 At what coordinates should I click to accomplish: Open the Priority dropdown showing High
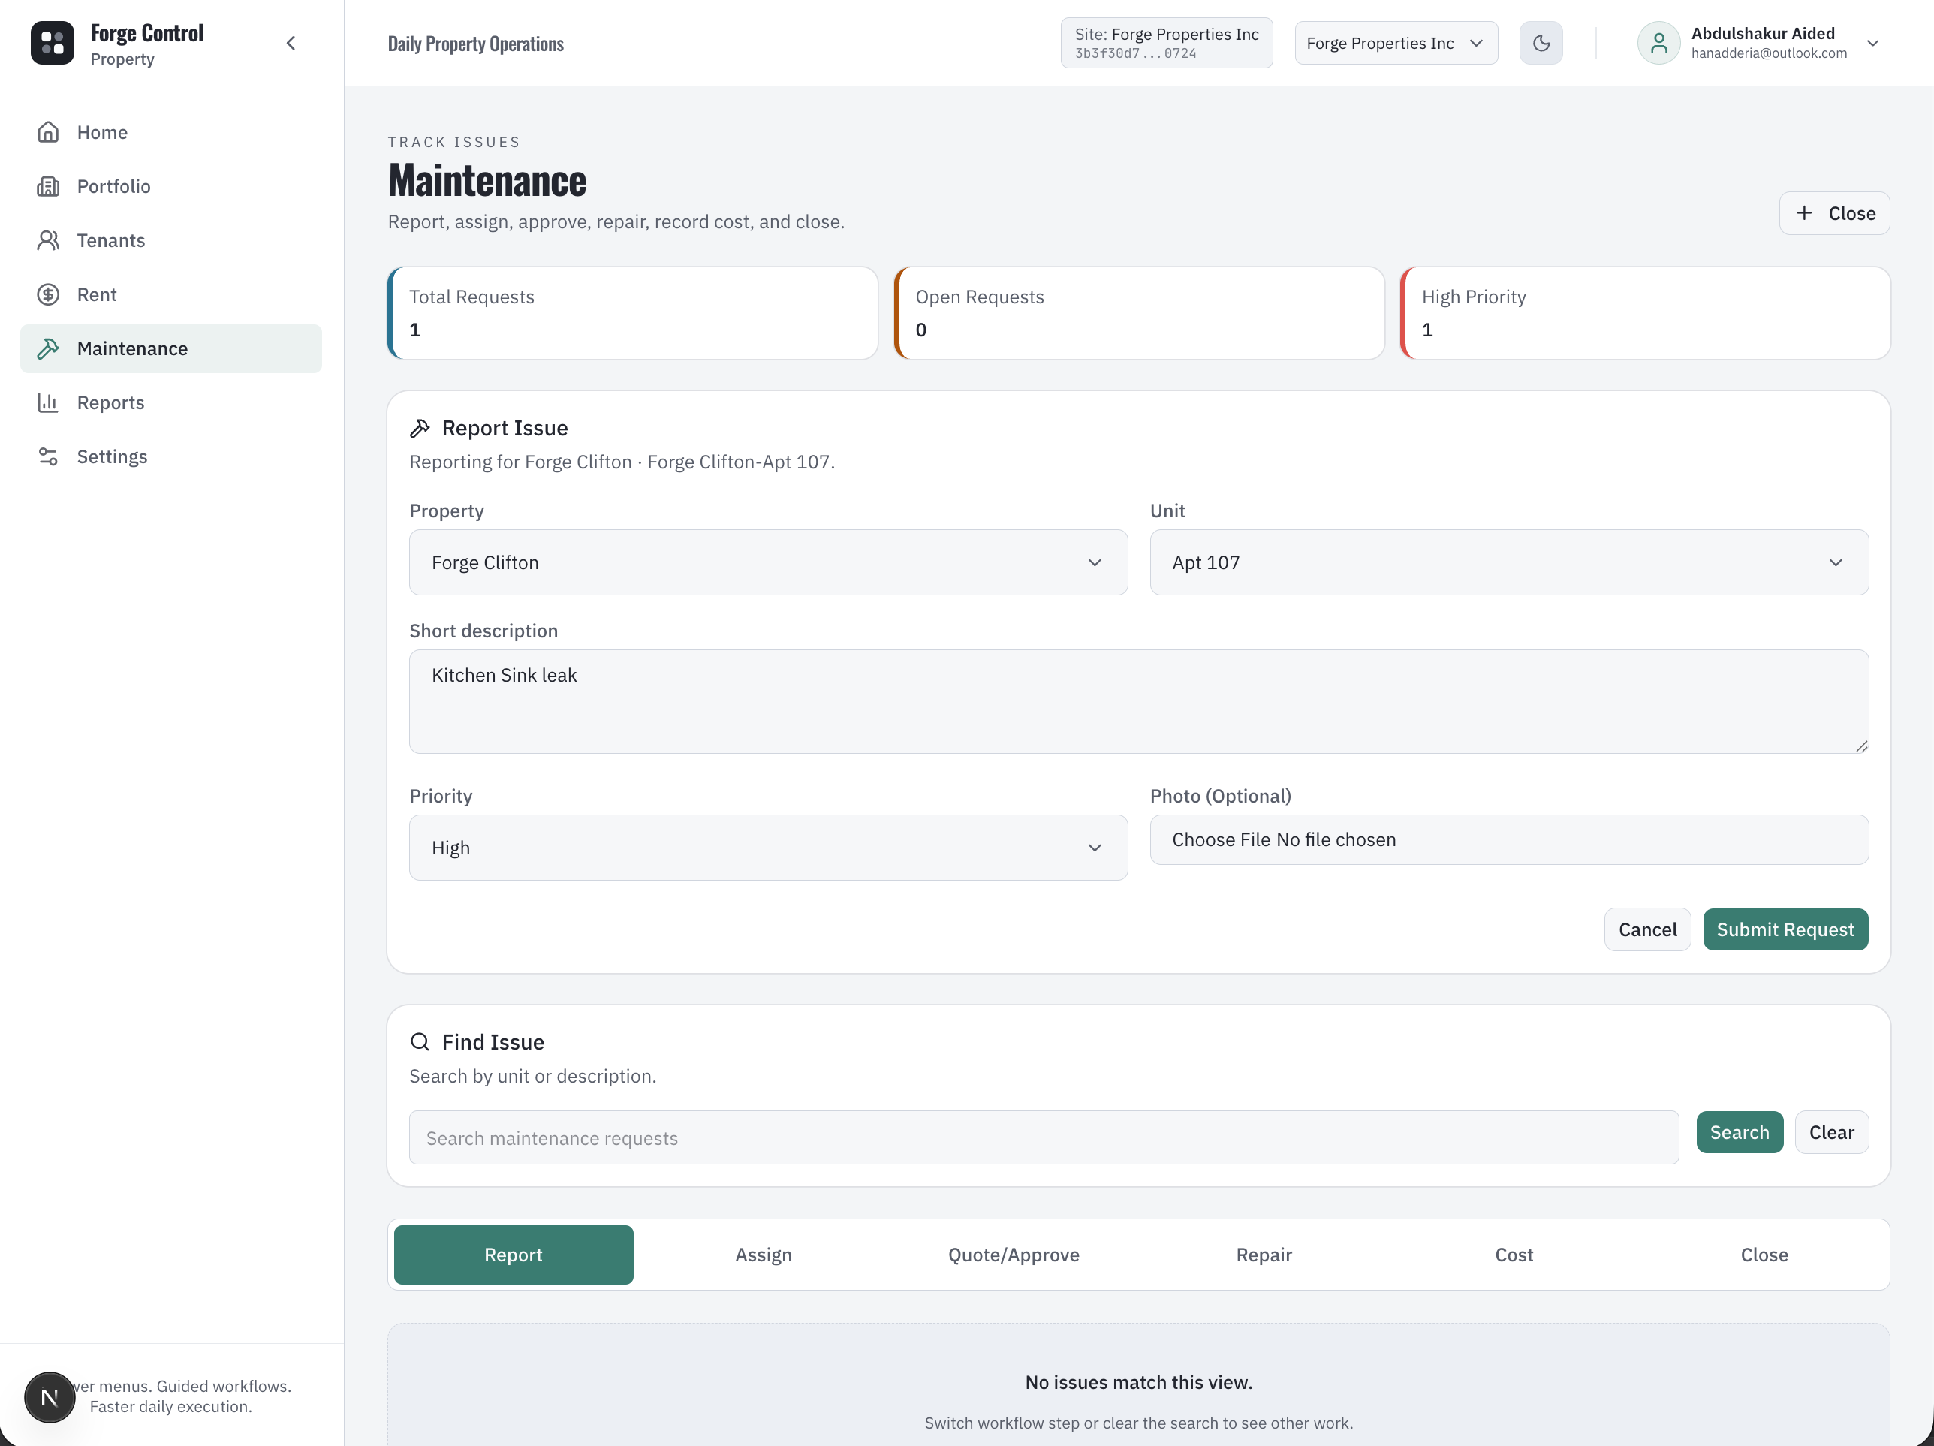(769, 848)
